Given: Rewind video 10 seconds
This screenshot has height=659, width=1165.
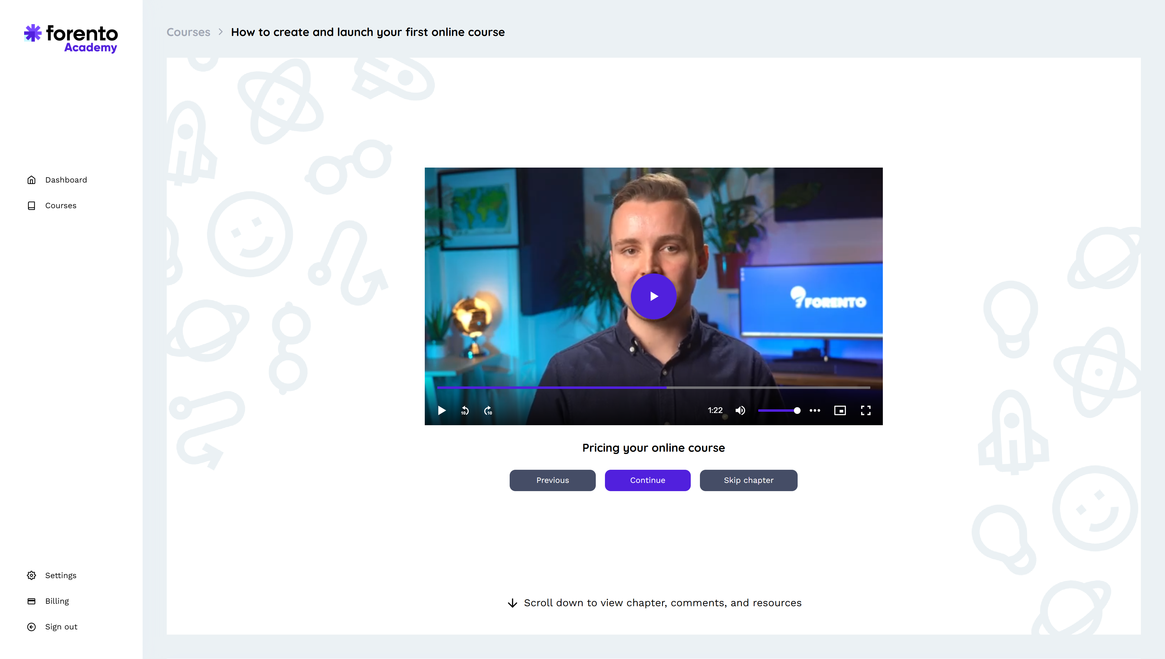Looking at the screenshot, I should (464, 411).
